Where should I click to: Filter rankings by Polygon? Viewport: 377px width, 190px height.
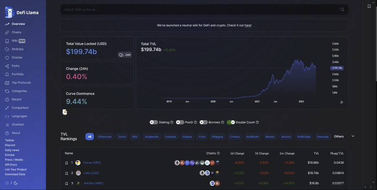217,137
